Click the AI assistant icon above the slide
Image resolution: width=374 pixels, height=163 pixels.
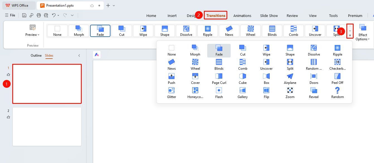pyautogui.click(x=97, y=55)
